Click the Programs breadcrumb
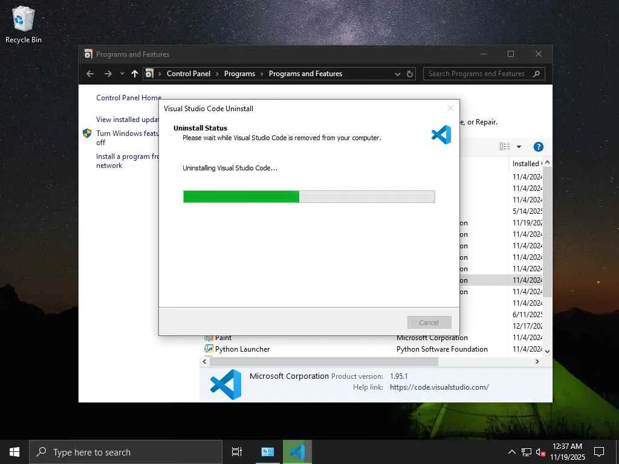619x464 pixels. (239, 74)
